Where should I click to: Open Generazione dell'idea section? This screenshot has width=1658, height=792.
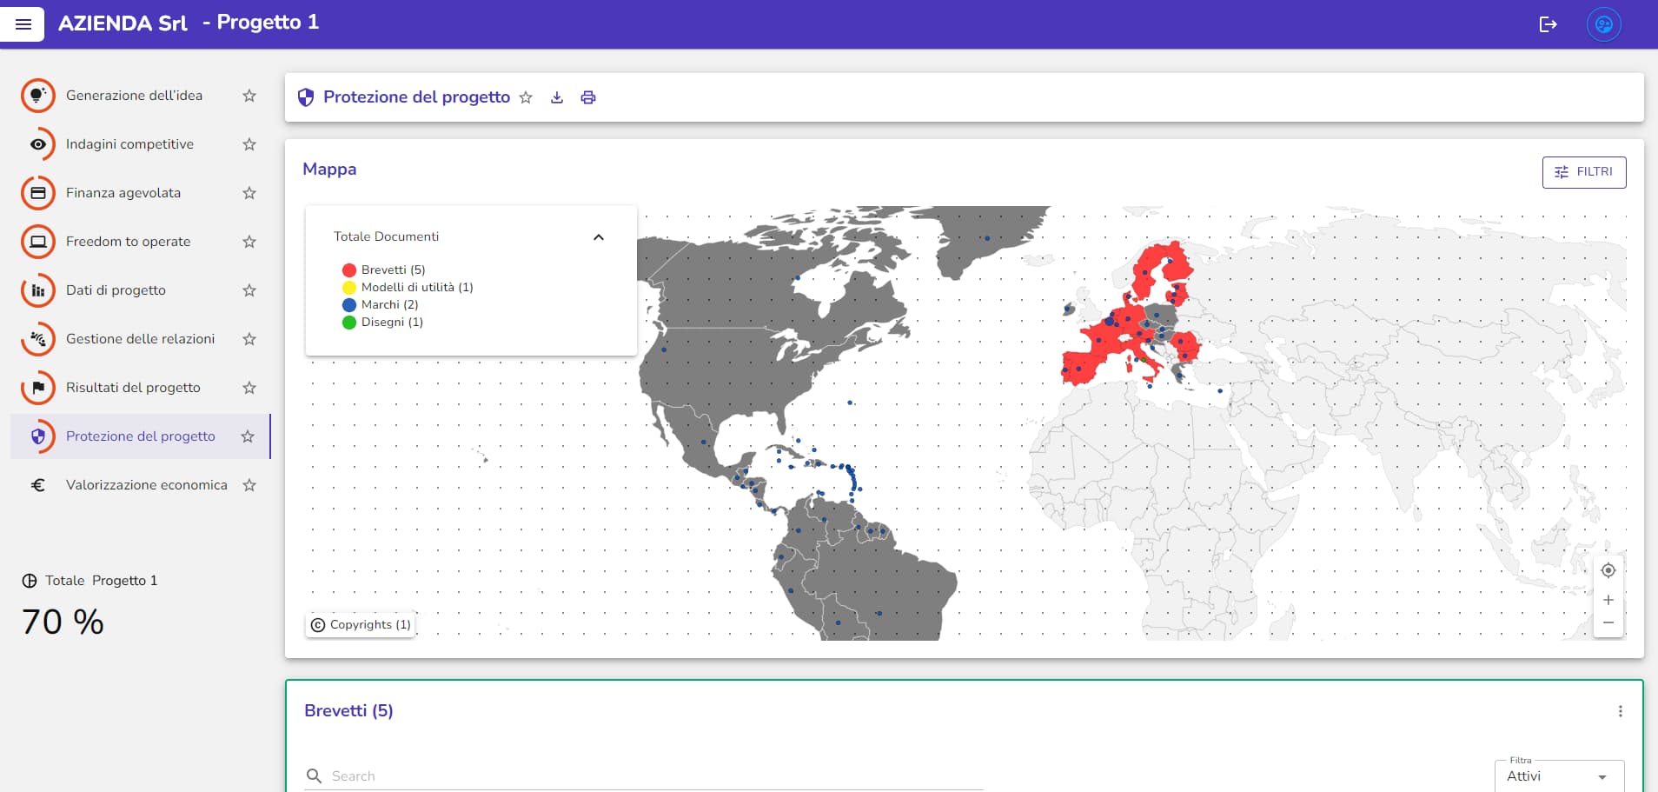[134, 96]
